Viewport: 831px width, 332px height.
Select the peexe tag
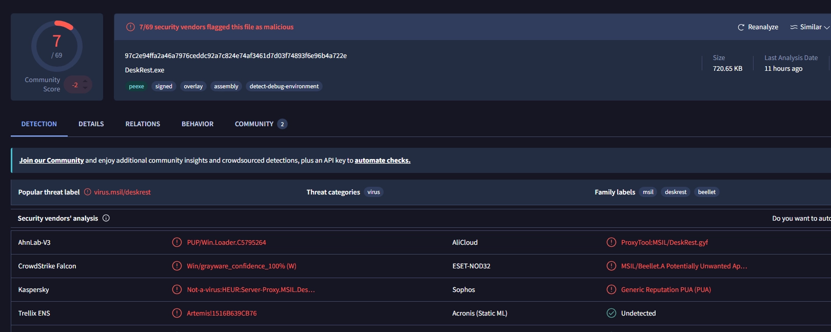(136, 86)
